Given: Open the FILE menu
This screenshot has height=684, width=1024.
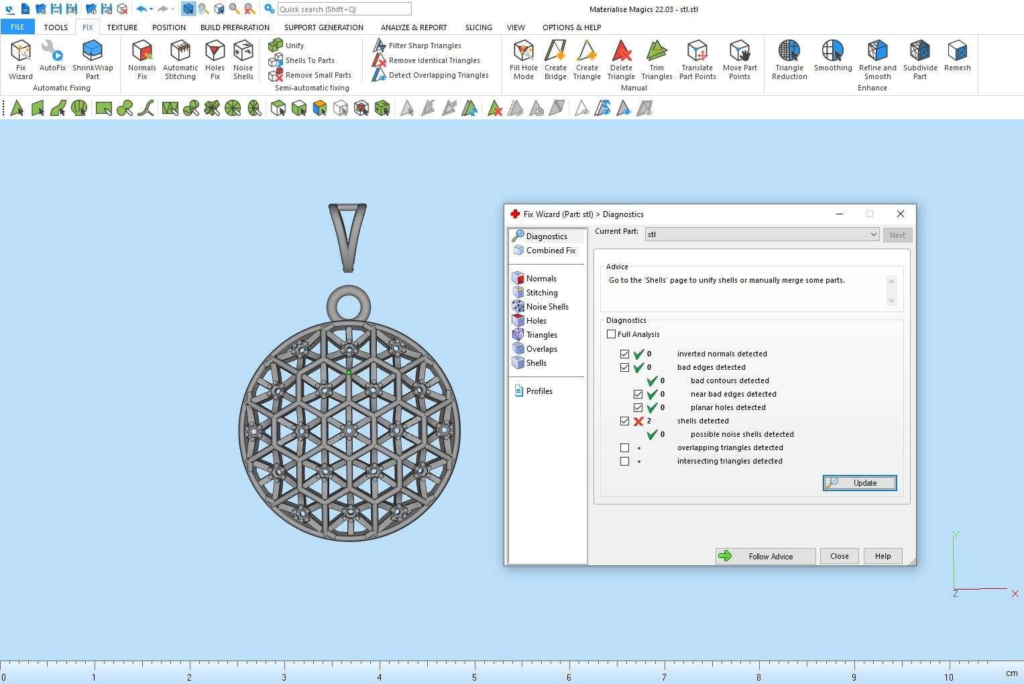Looking at the screenshot, I should click(17, 27).
